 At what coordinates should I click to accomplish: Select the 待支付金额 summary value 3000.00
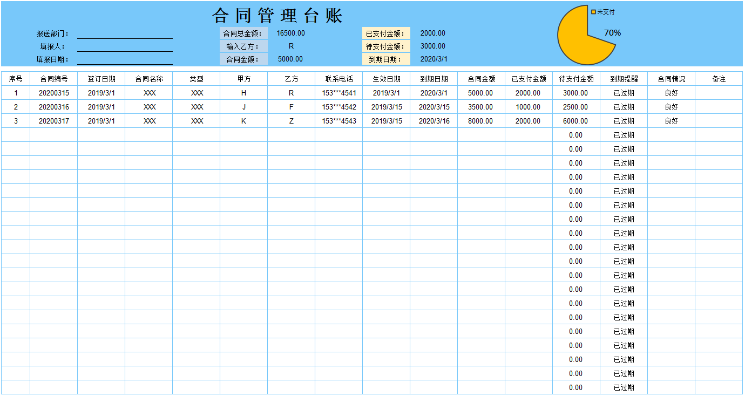[433, 46]
